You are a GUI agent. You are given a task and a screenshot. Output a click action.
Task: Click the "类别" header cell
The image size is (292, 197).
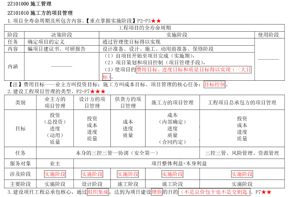click(20, 103)
